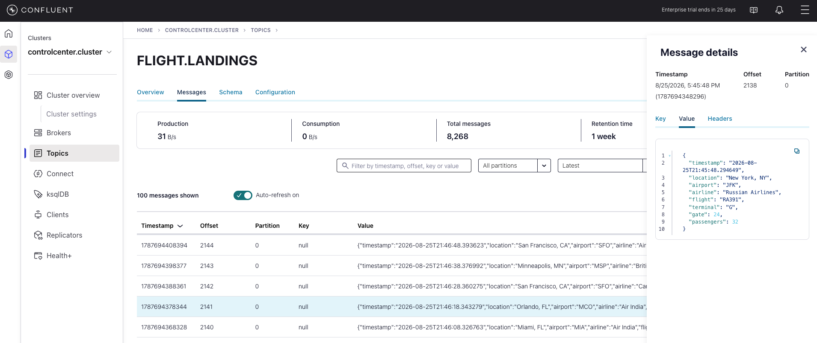Select message row with offset 2142
Viewport: 817px width, 343px height.
coord(392,286)
